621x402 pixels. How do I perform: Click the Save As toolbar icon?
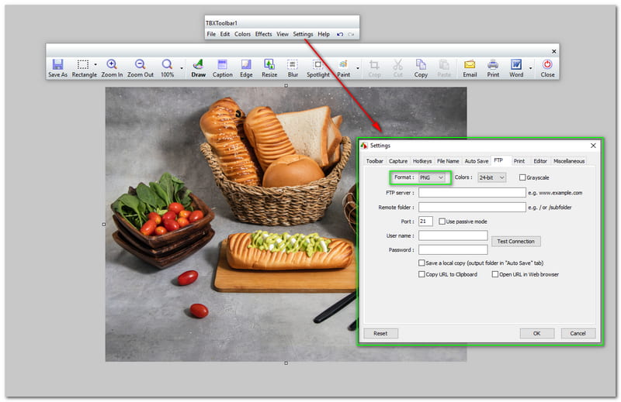click(x=57, y=67)
